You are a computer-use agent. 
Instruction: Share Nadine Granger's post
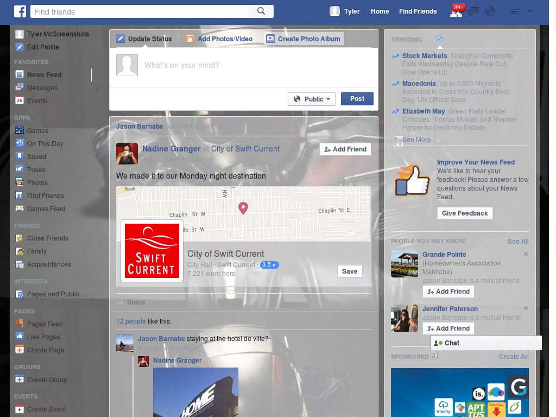(x=131, y=302)
